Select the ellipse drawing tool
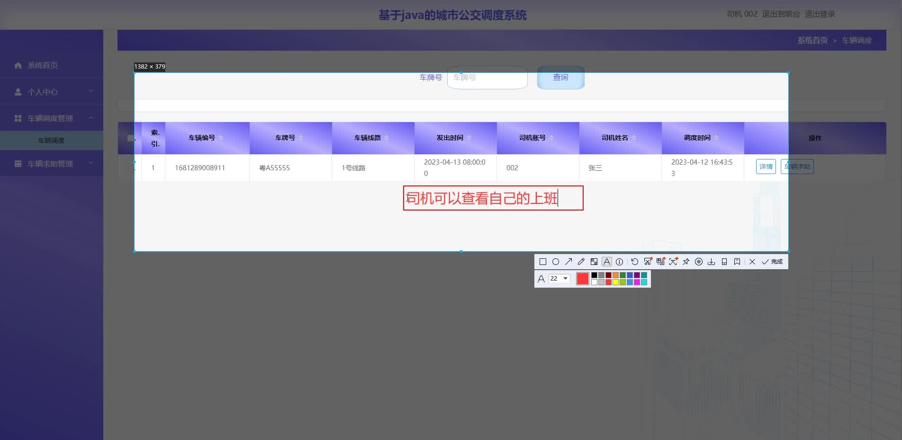The width and height of the screenshot is (902, 440). click(x=556, y=262)
